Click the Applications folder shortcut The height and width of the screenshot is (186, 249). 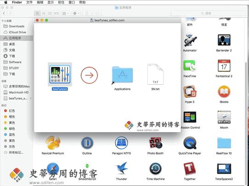pos(122,75)
